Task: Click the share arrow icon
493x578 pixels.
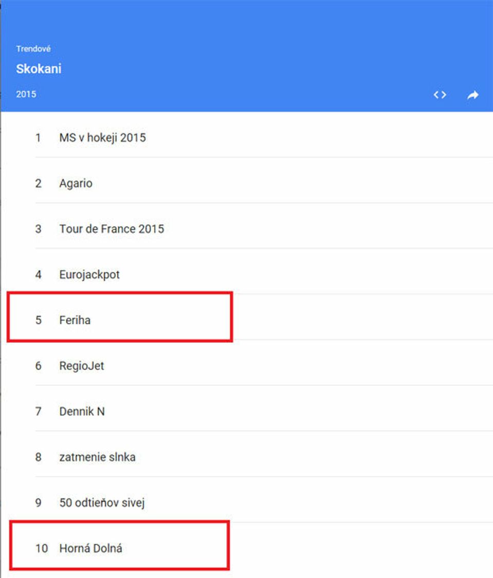Action: click(472, 95)
